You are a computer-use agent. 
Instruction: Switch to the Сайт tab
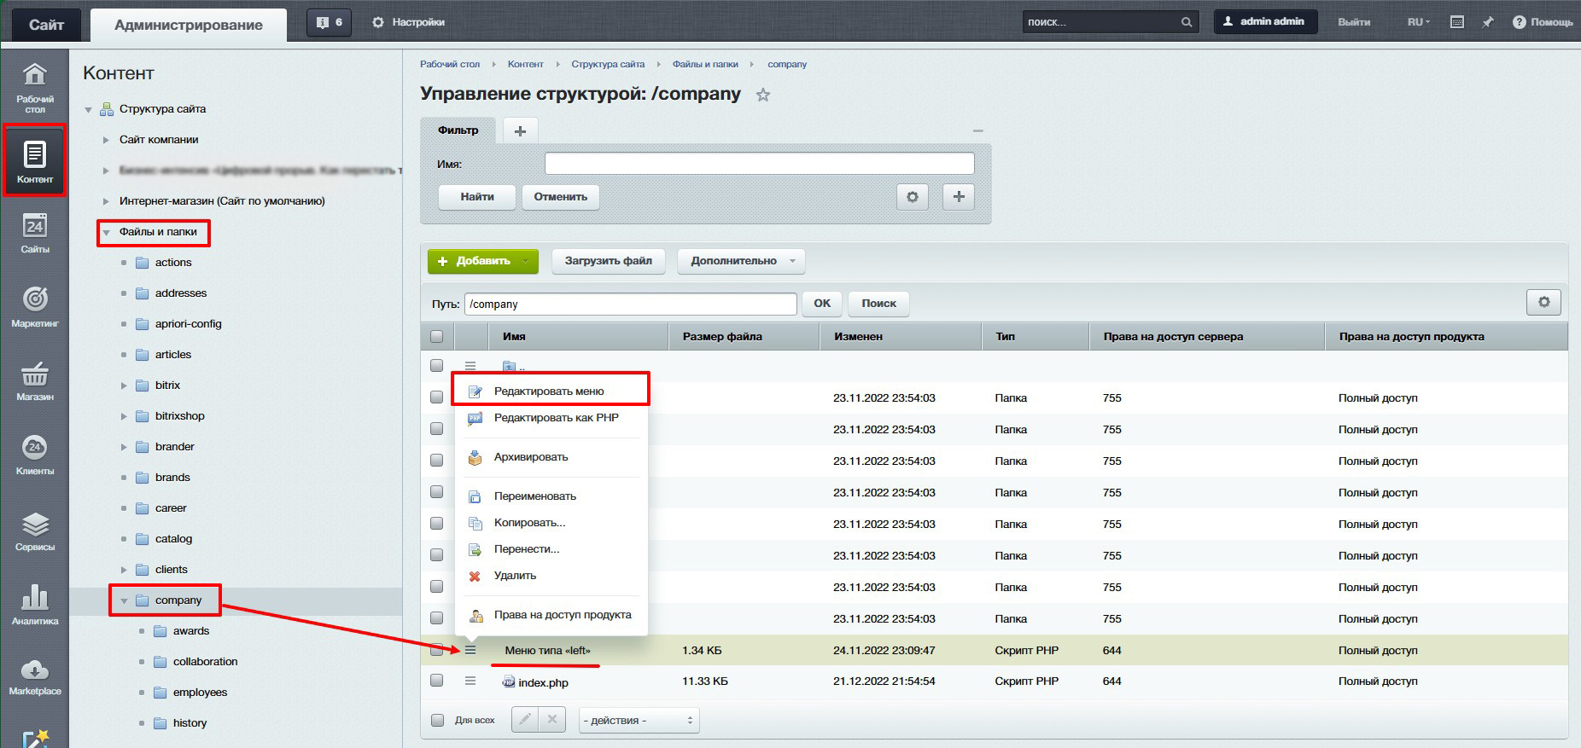click(46, 25)
